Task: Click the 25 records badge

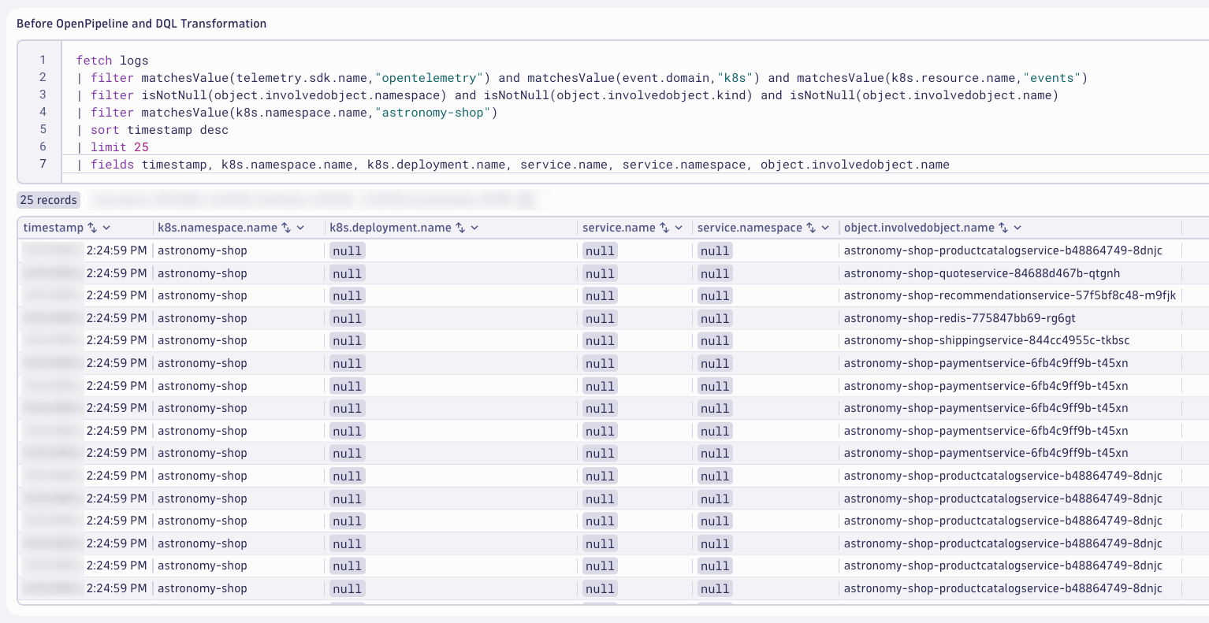Action: click(49, 200)
